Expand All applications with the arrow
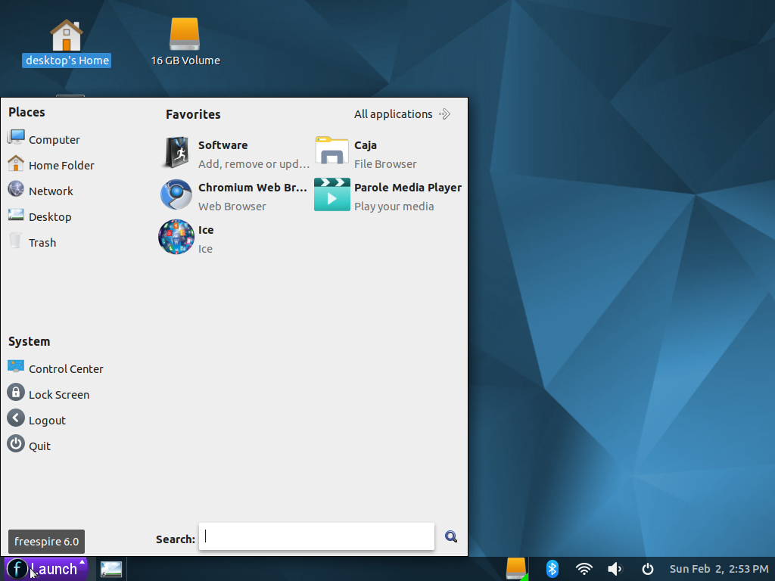The width and height of the screenshot is (775, 581). [444, 113]
